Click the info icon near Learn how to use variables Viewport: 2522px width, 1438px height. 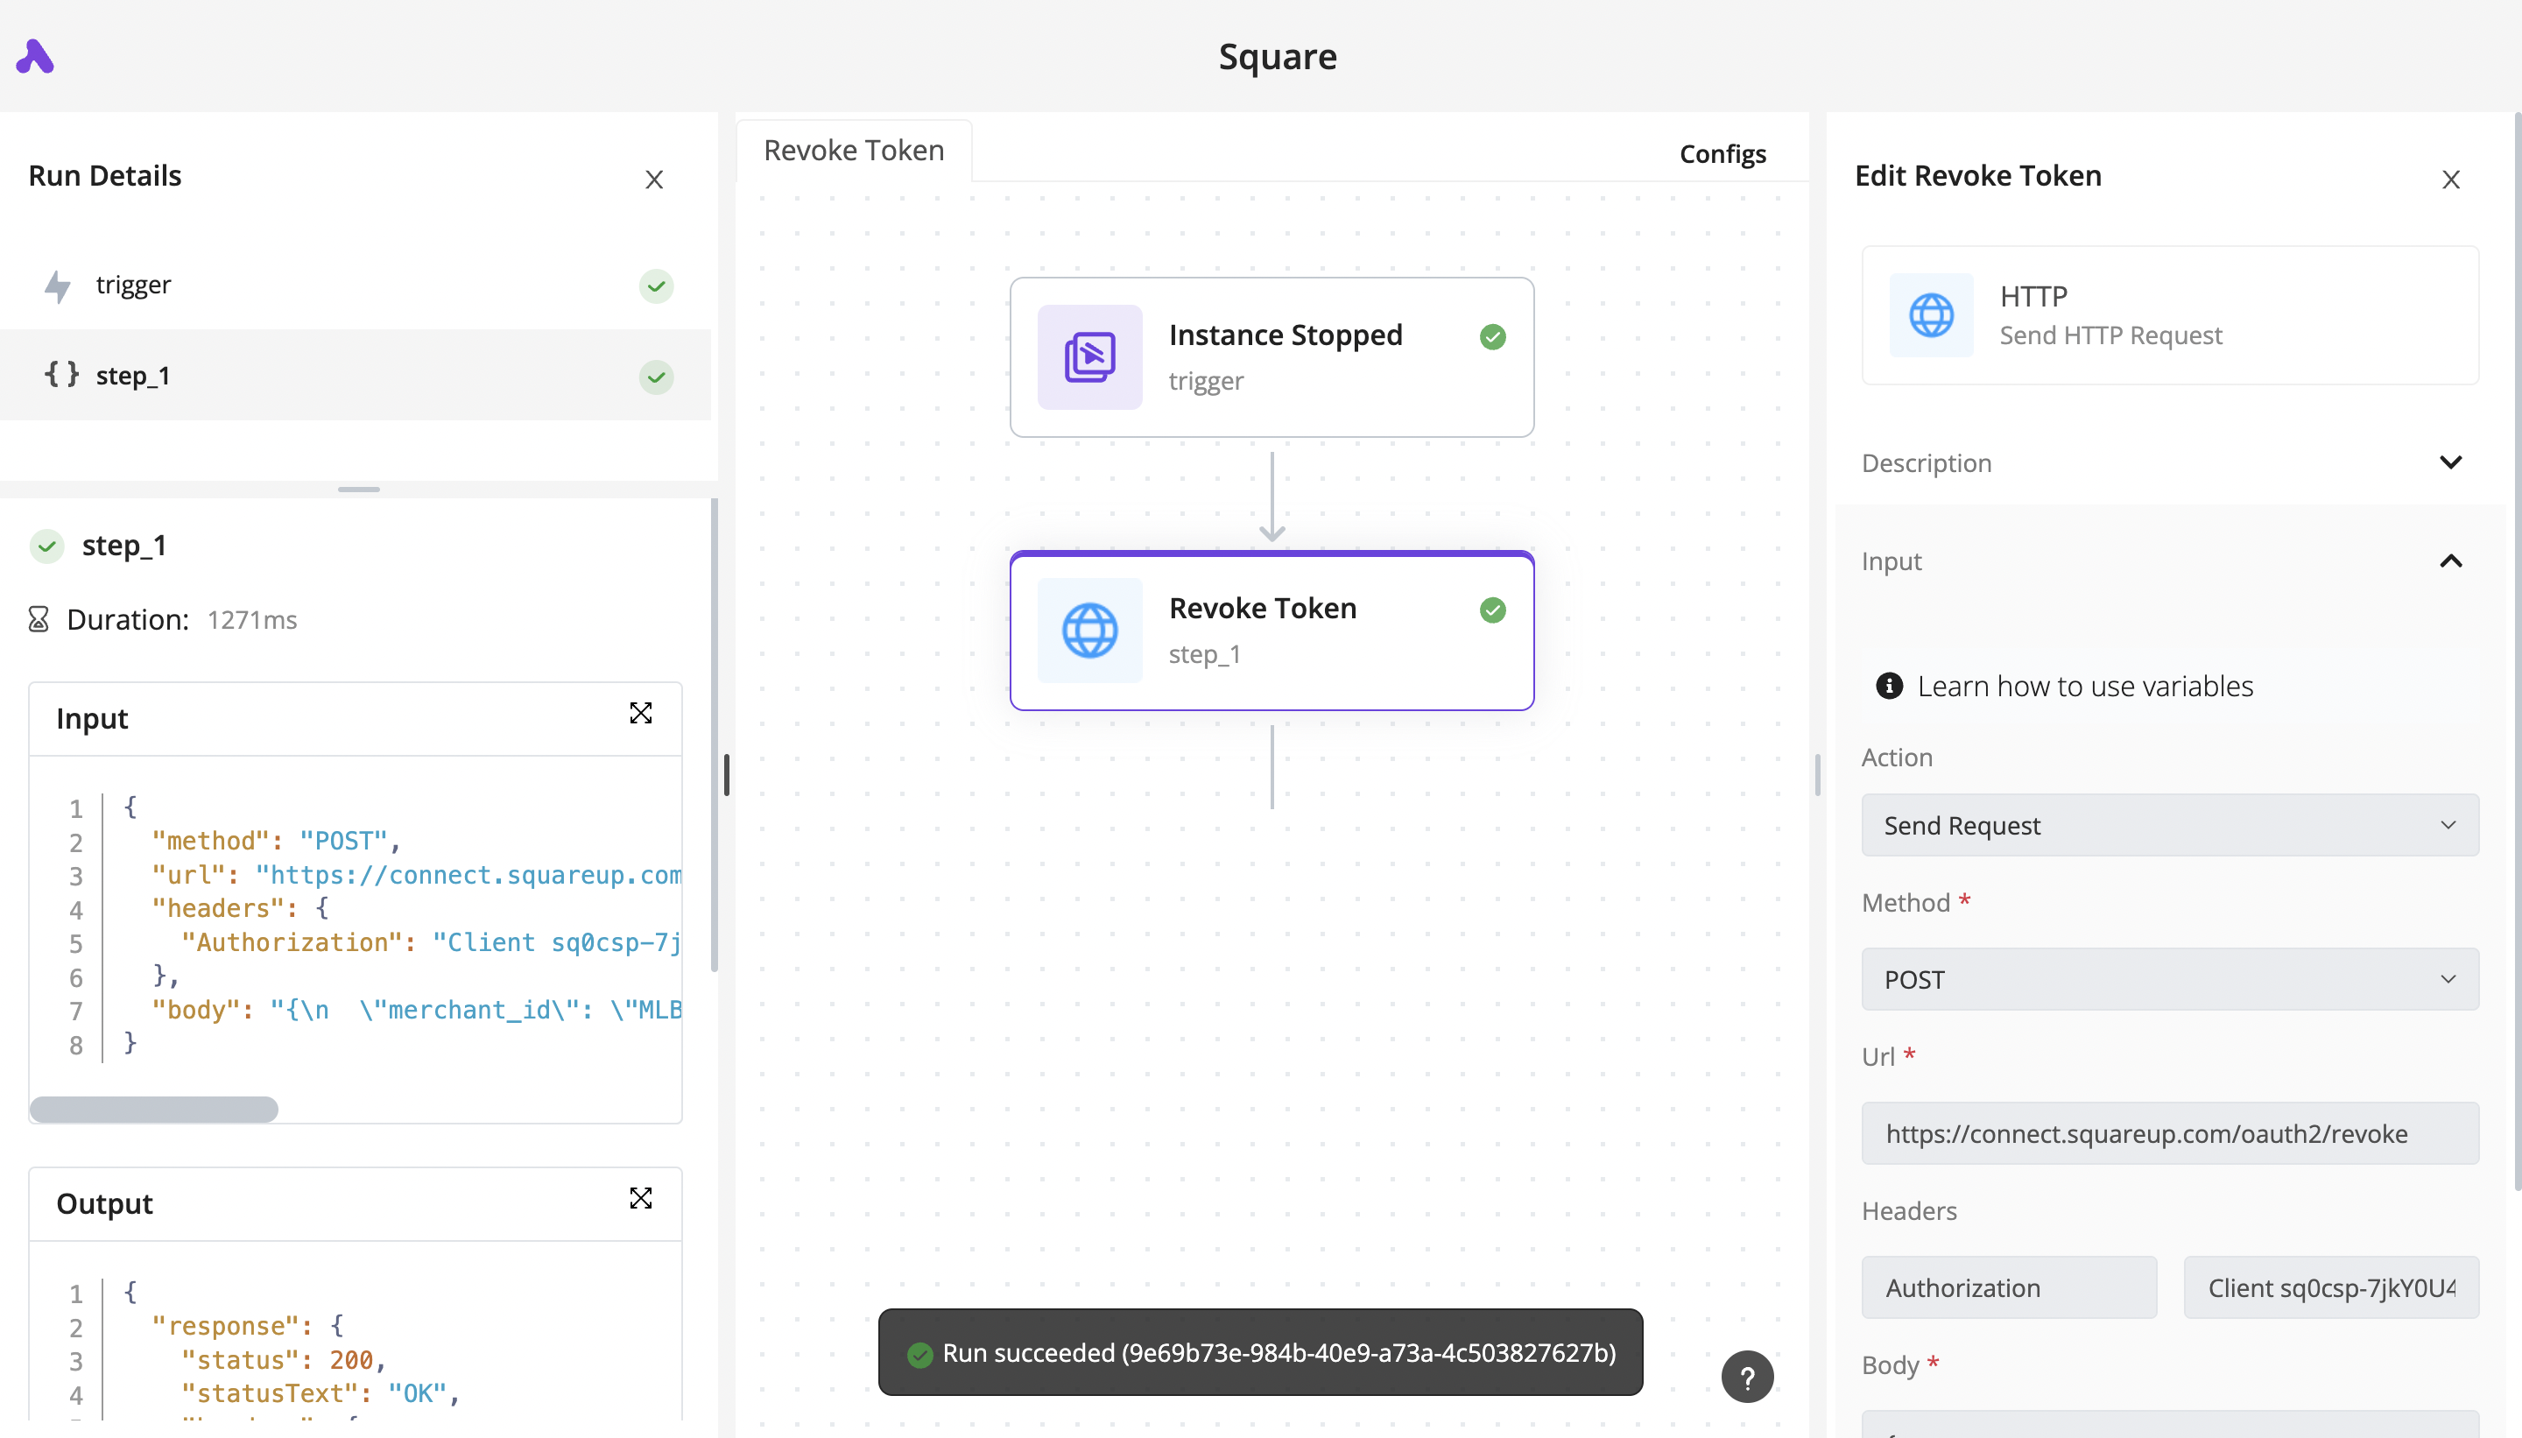(x=1889, y=686)
